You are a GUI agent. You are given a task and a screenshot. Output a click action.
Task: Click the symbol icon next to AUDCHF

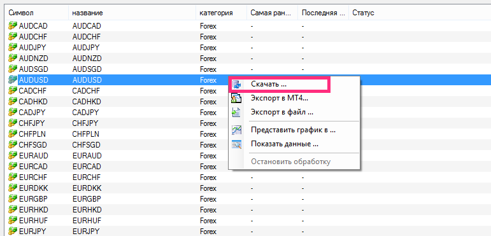tap(13, 36)
